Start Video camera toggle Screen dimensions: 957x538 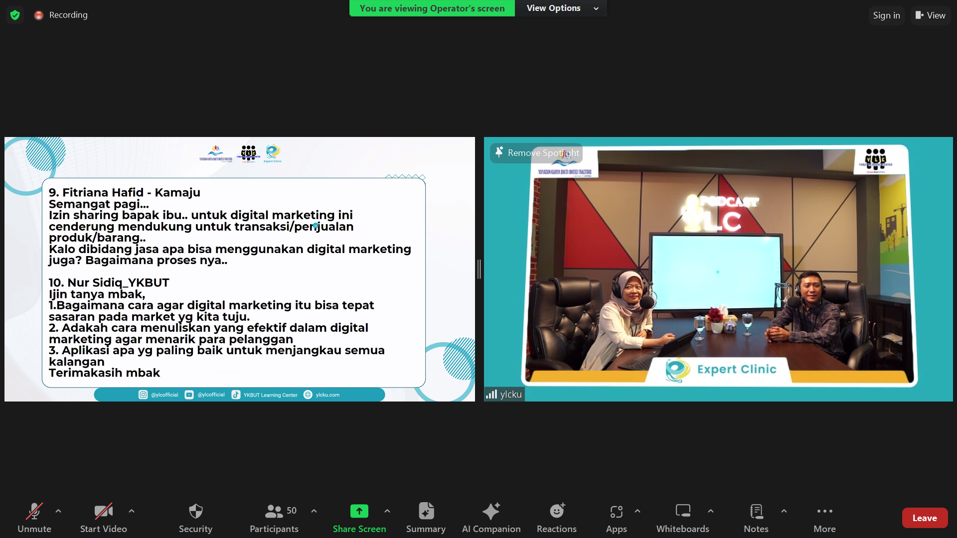tap(103, 512)
